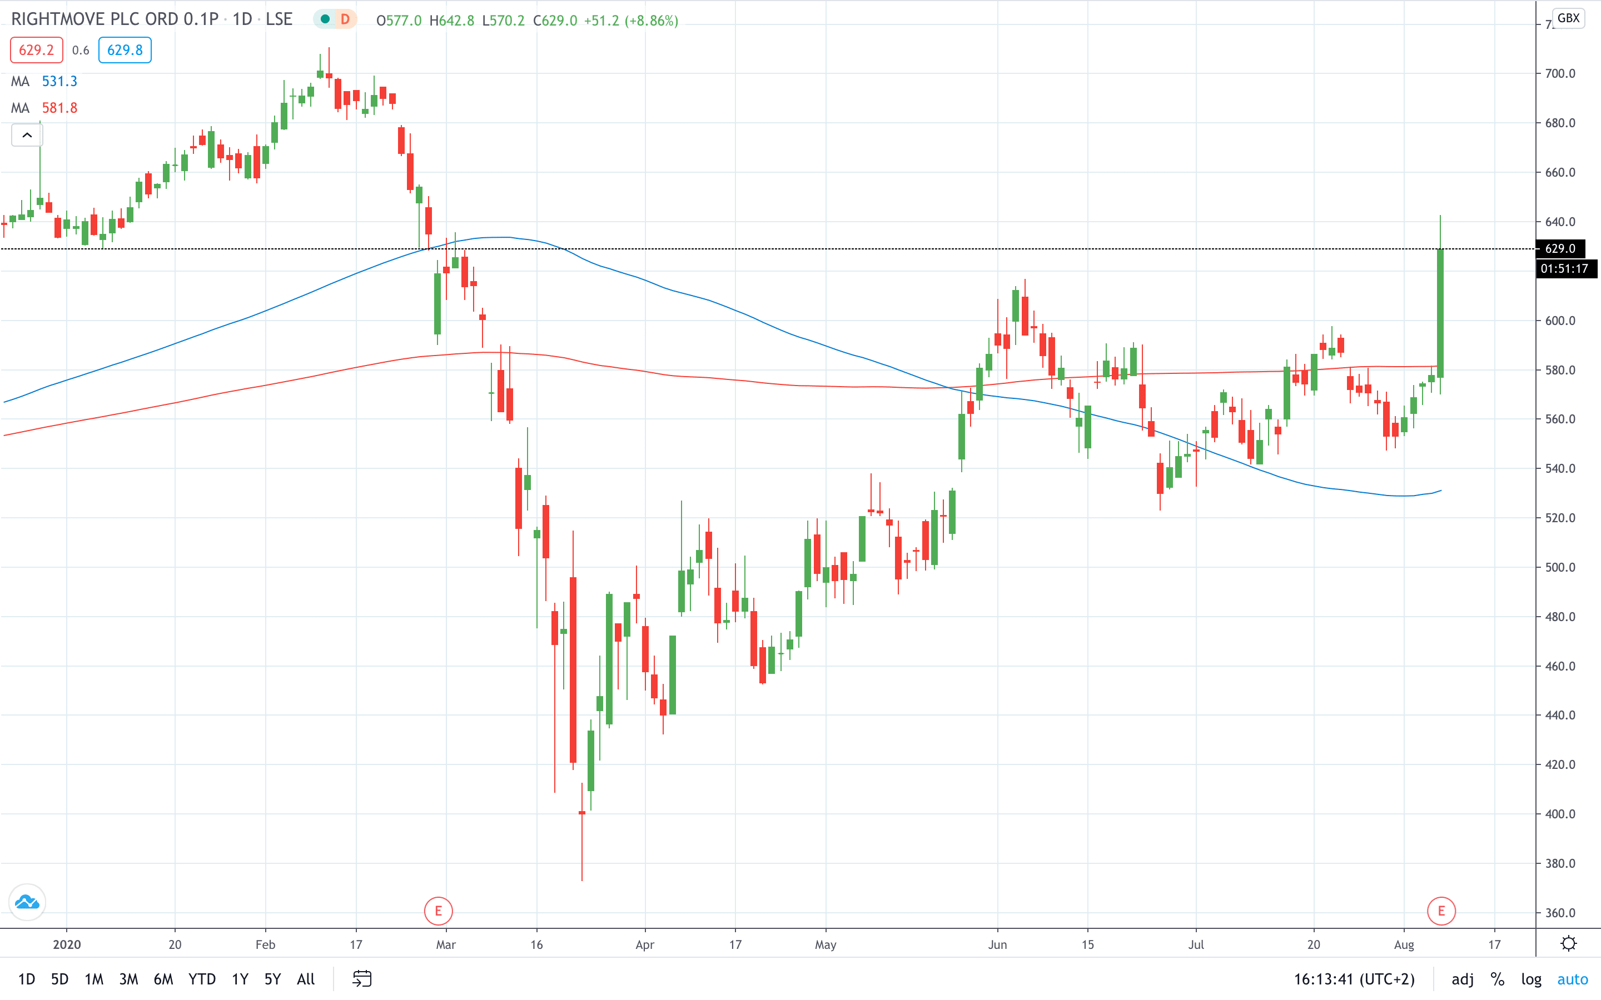This screenshot has height=1000, width=1601.
Task: Click the 2020 date axis label
Action: click(x=67, y=944)
